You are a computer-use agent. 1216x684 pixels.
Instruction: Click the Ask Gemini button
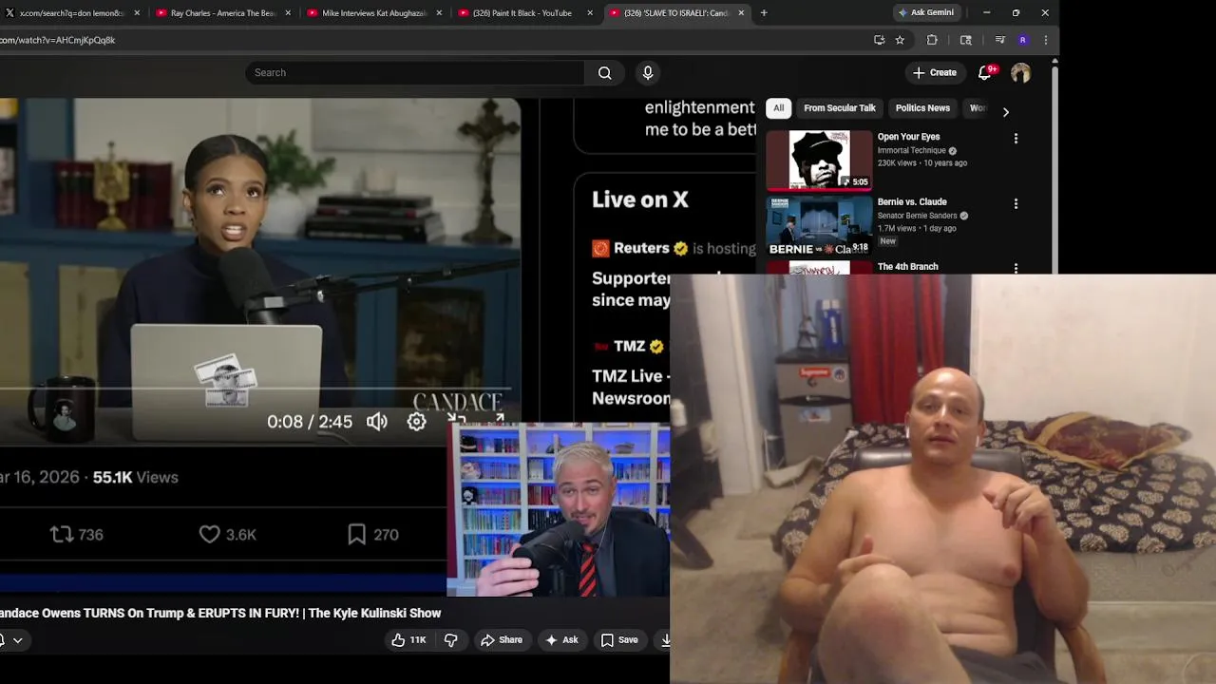click(x=926, y=12)
